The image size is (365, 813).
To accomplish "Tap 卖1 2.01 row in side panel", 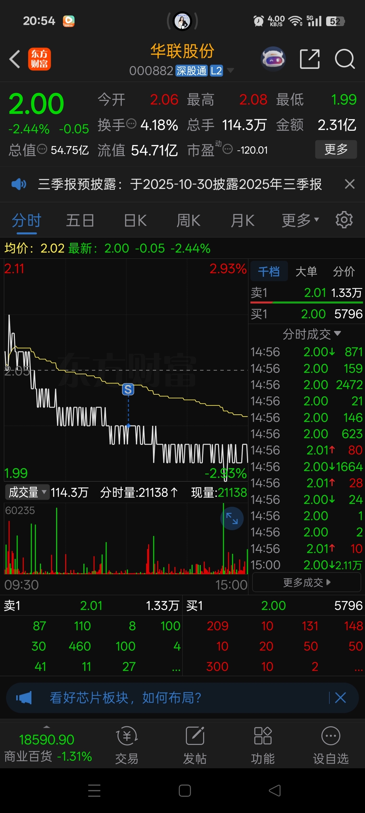I will 307,293.
